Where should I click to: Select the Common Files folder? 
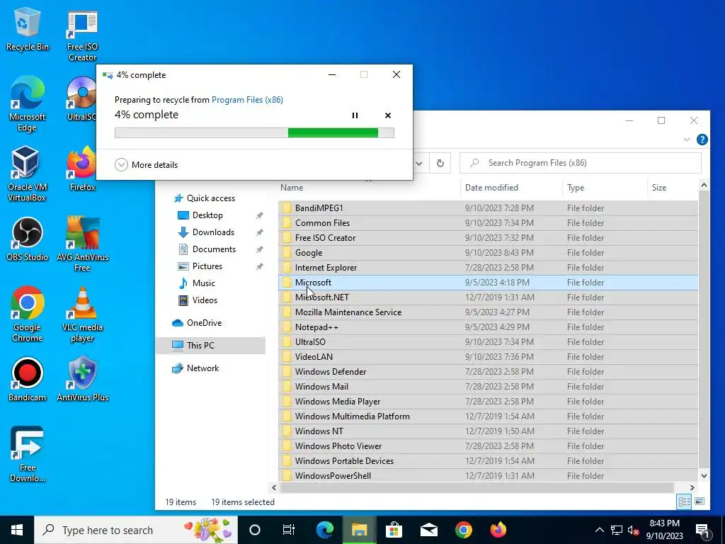(488, 223)
